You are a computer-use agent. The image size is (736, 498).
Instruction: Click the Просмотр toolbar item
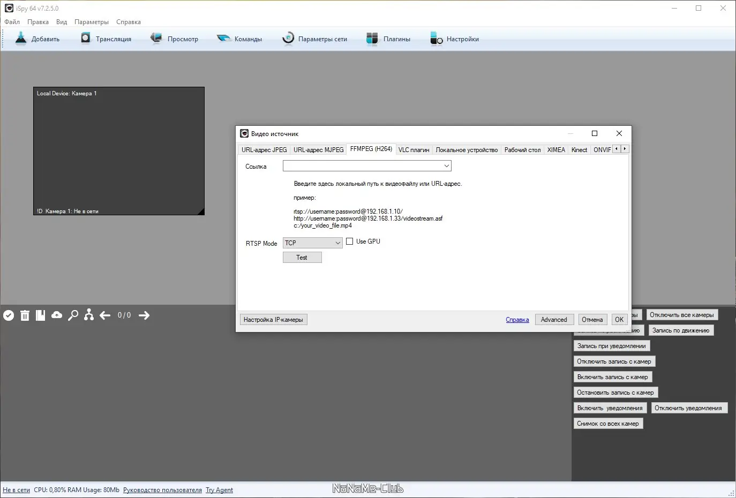tap(174, 39)
